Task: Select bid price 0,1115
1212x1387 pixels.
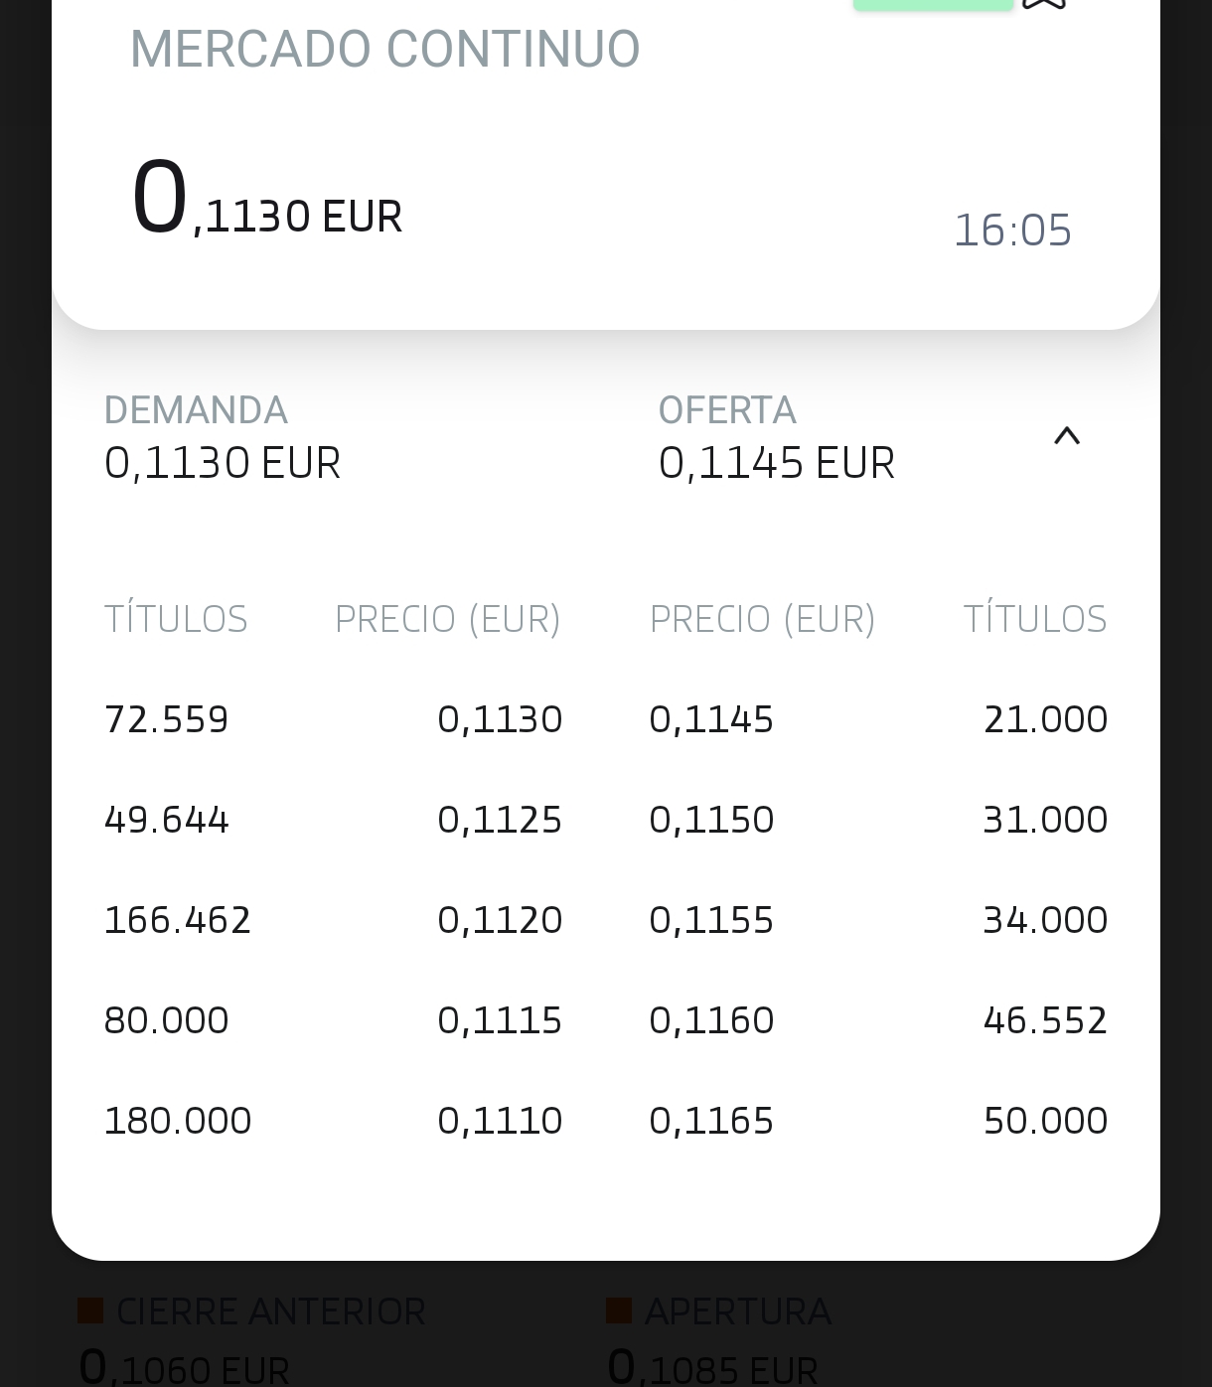Action: pos(500,1020)
